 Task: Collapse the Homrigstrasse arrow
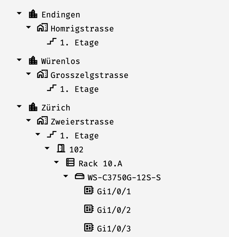[28, 28]
